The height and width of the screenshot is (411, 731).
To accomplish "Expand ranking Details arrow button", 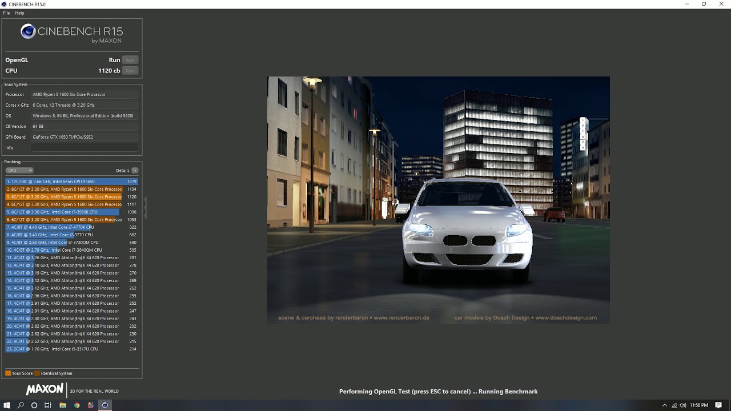I will pos(135,171).
